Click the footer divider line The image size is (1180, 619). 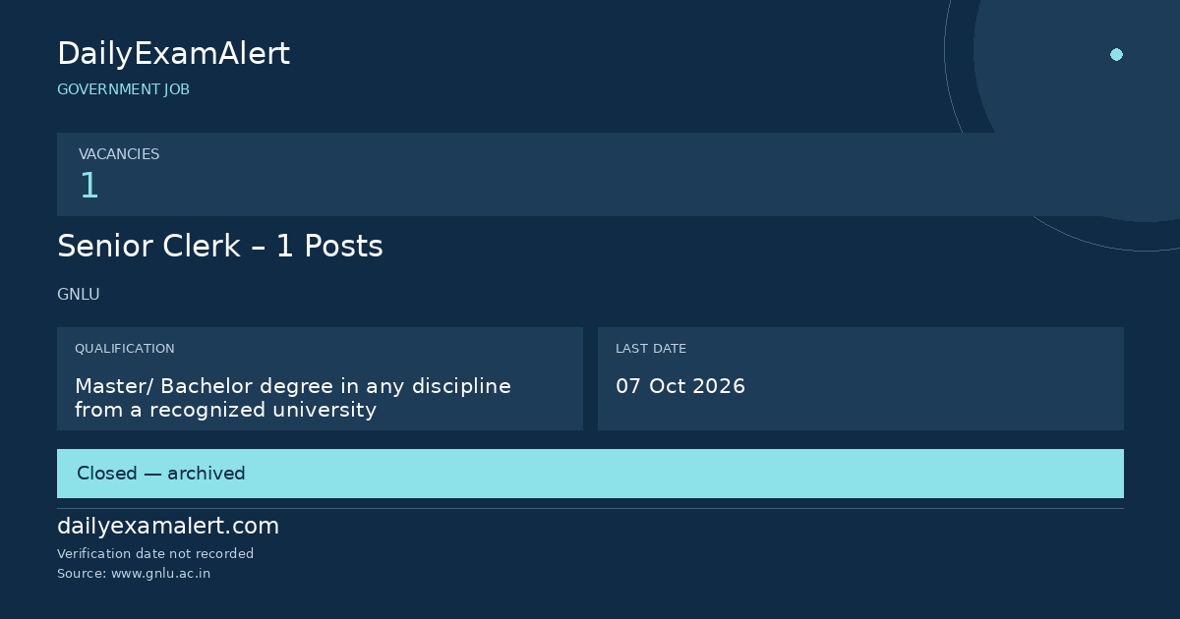tap(590, 508)
